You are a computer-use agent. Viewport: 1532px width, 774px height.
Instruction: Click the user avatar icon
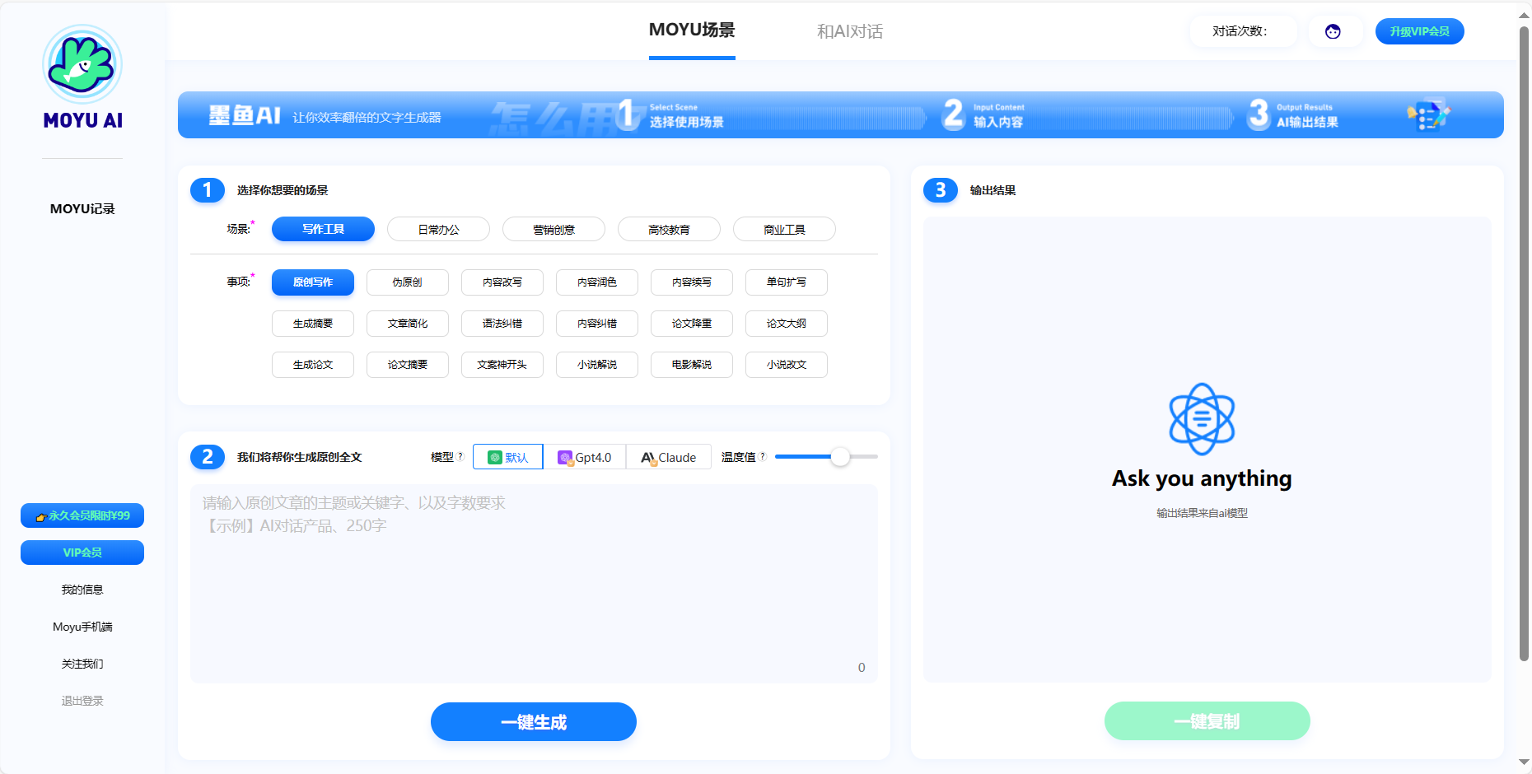click(1333, 31)
